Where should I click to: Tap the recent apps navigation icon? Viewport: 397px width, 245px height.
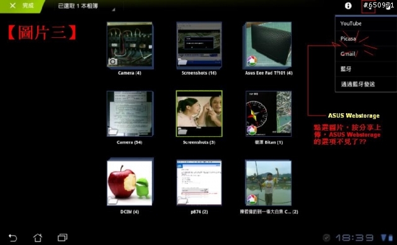[x=63, y=238]
